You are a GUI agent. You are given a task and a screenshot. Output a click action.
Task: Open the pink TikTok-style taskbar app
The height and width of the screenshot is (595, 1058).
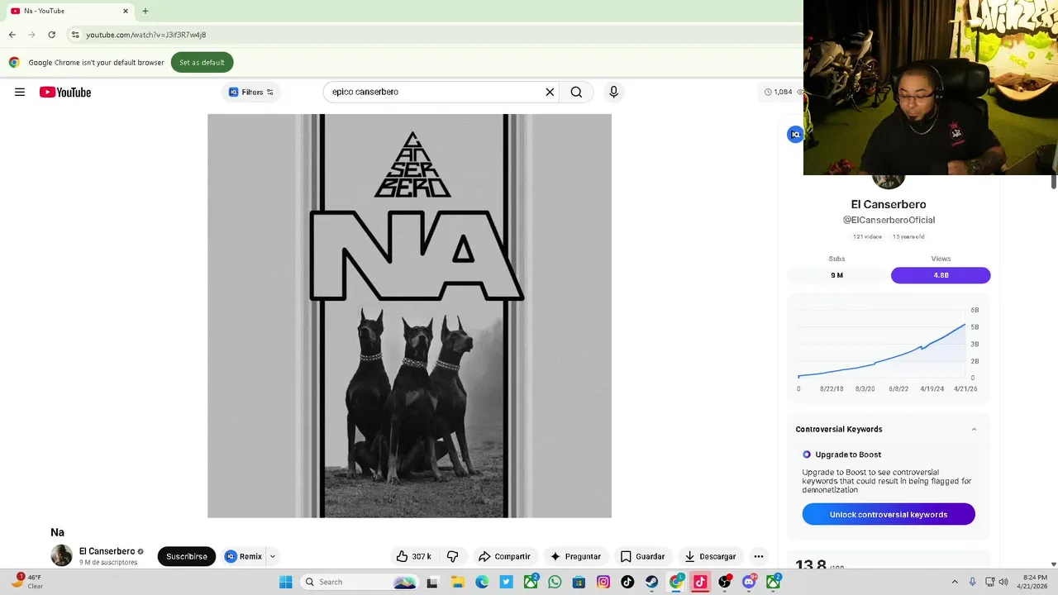pos(700,582)
